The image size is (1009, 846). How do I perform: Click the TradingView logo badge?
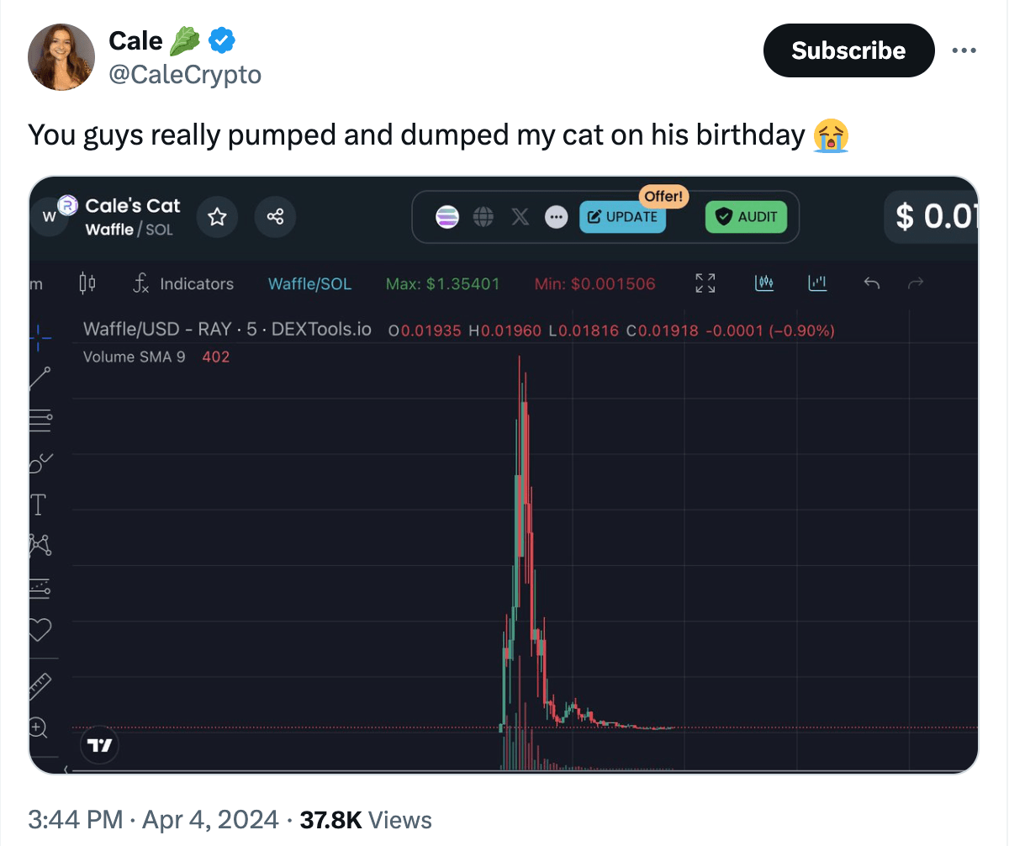[x=99, y=745]
